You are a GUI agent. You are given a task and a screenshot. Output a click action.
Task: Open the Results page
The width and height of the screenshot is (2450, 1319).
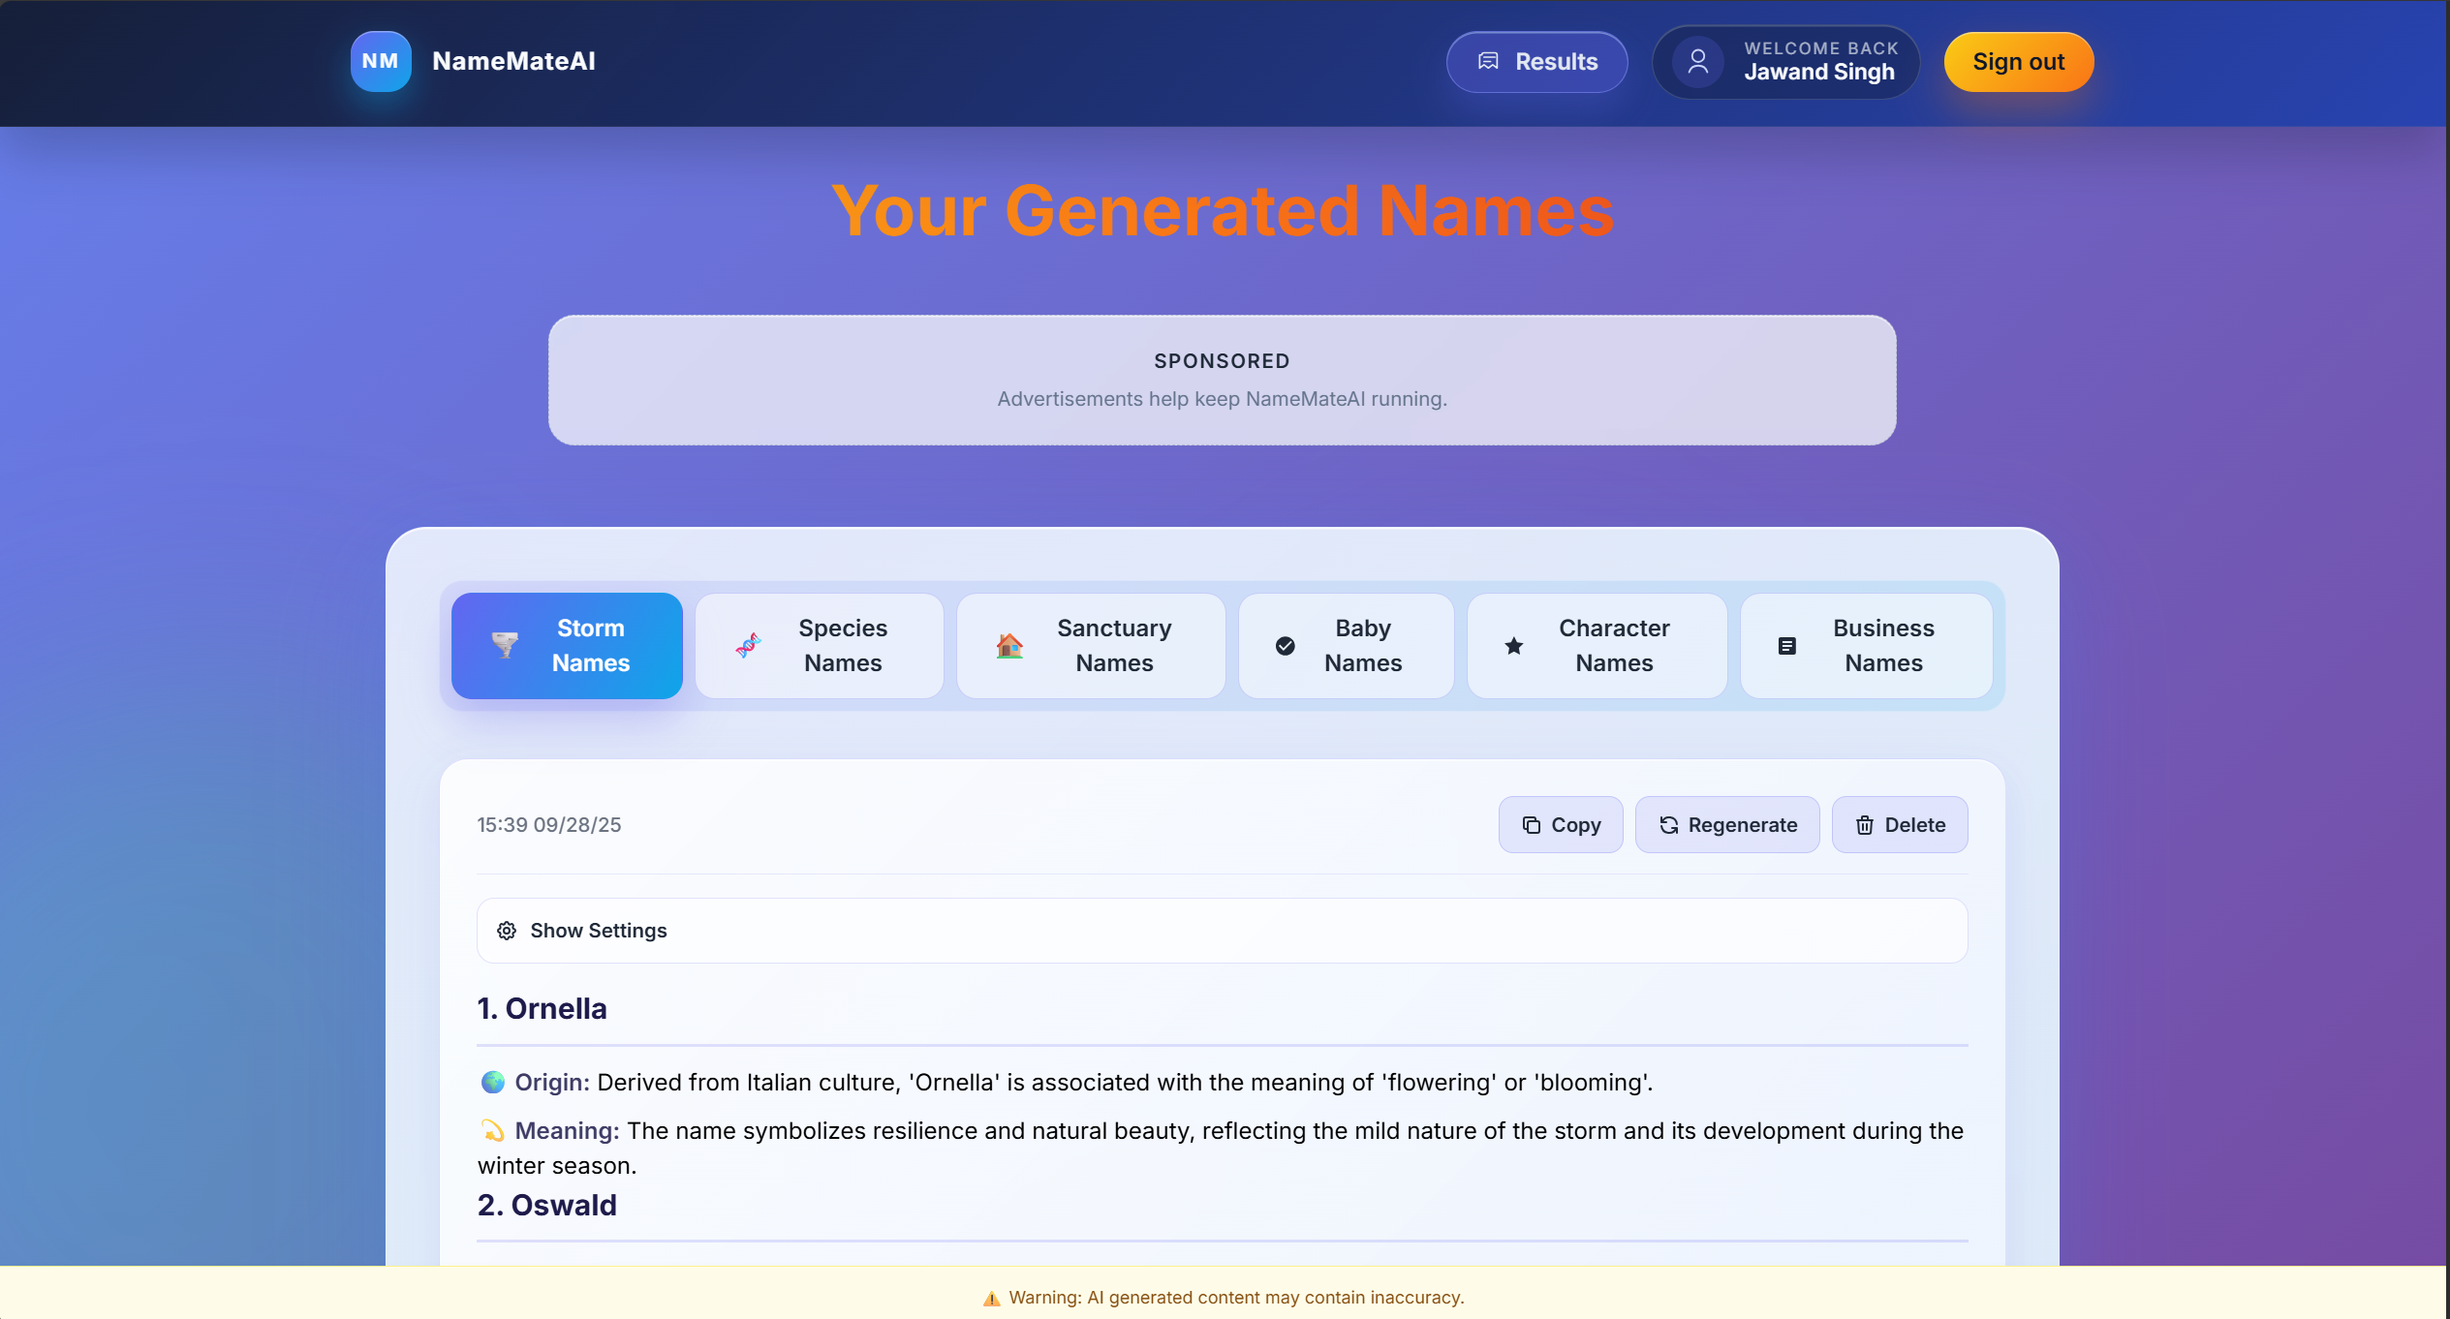click(x=1536, y=62)
